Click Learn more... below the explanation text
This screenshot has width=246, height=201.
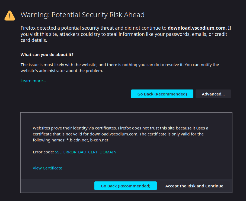point(33,81)
